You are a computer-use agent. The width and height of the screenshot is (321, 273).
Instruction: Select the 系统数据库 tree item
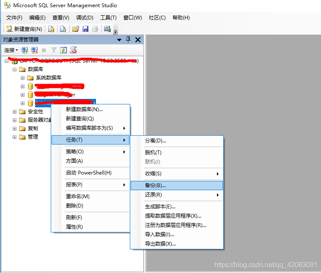(x=49, y=78)
